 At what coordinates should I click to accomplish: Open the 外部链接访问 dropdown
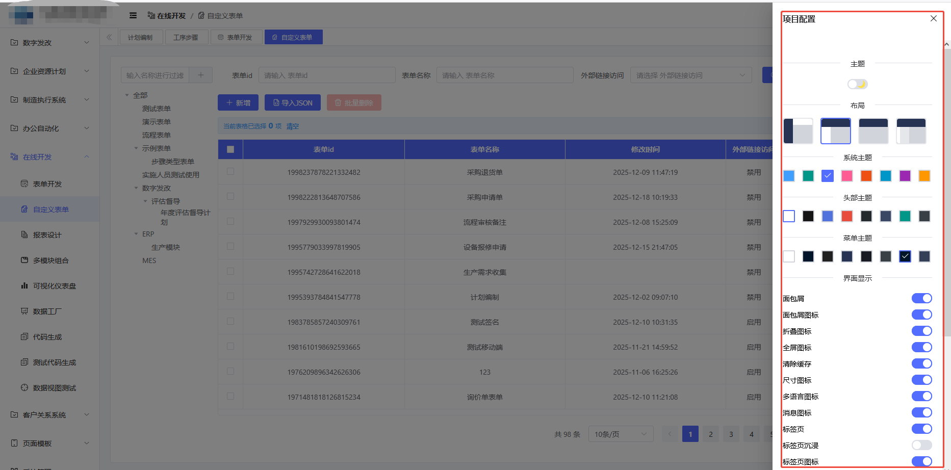tap(690, 75)
